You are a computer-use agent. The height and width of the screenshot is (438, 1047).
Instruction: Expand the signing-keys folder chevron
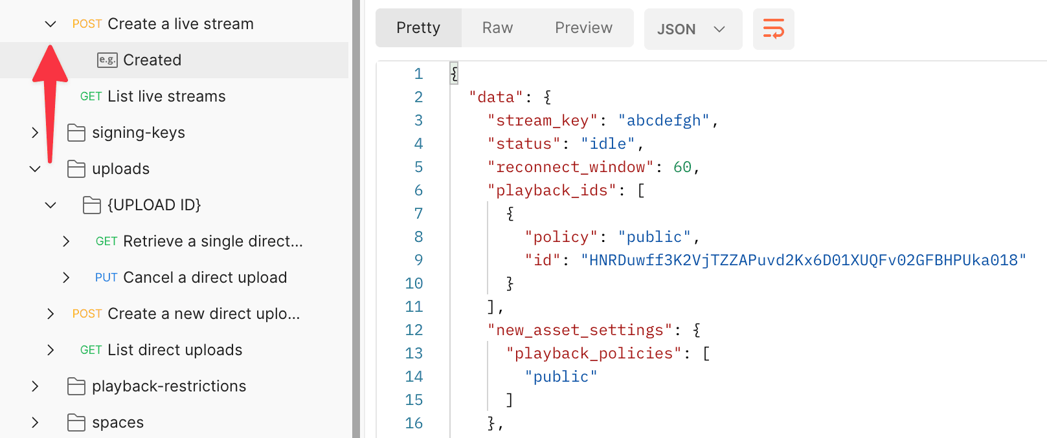pos(35,133)
